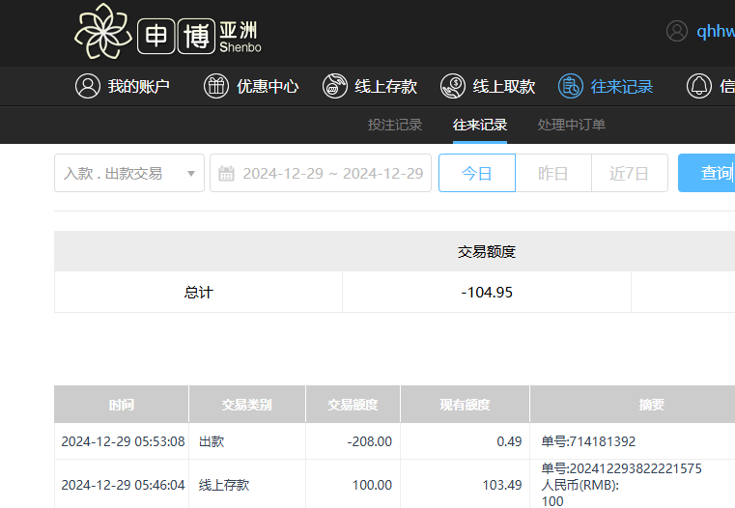Filter records by 昨日

[x=552, y=173]
